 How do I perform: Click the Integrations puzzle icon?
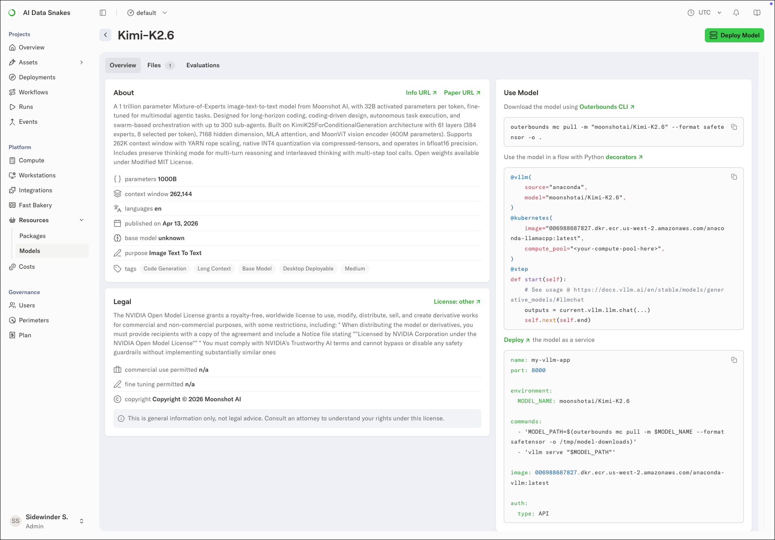pos(12,190)
